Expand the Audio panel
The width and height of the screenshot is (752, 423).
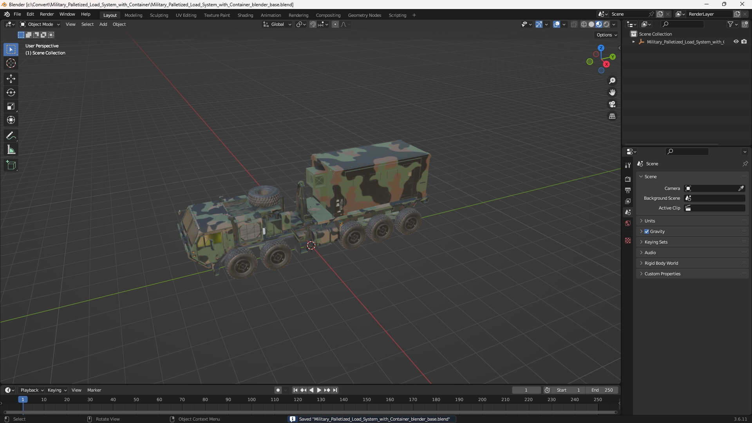point(692,253)
